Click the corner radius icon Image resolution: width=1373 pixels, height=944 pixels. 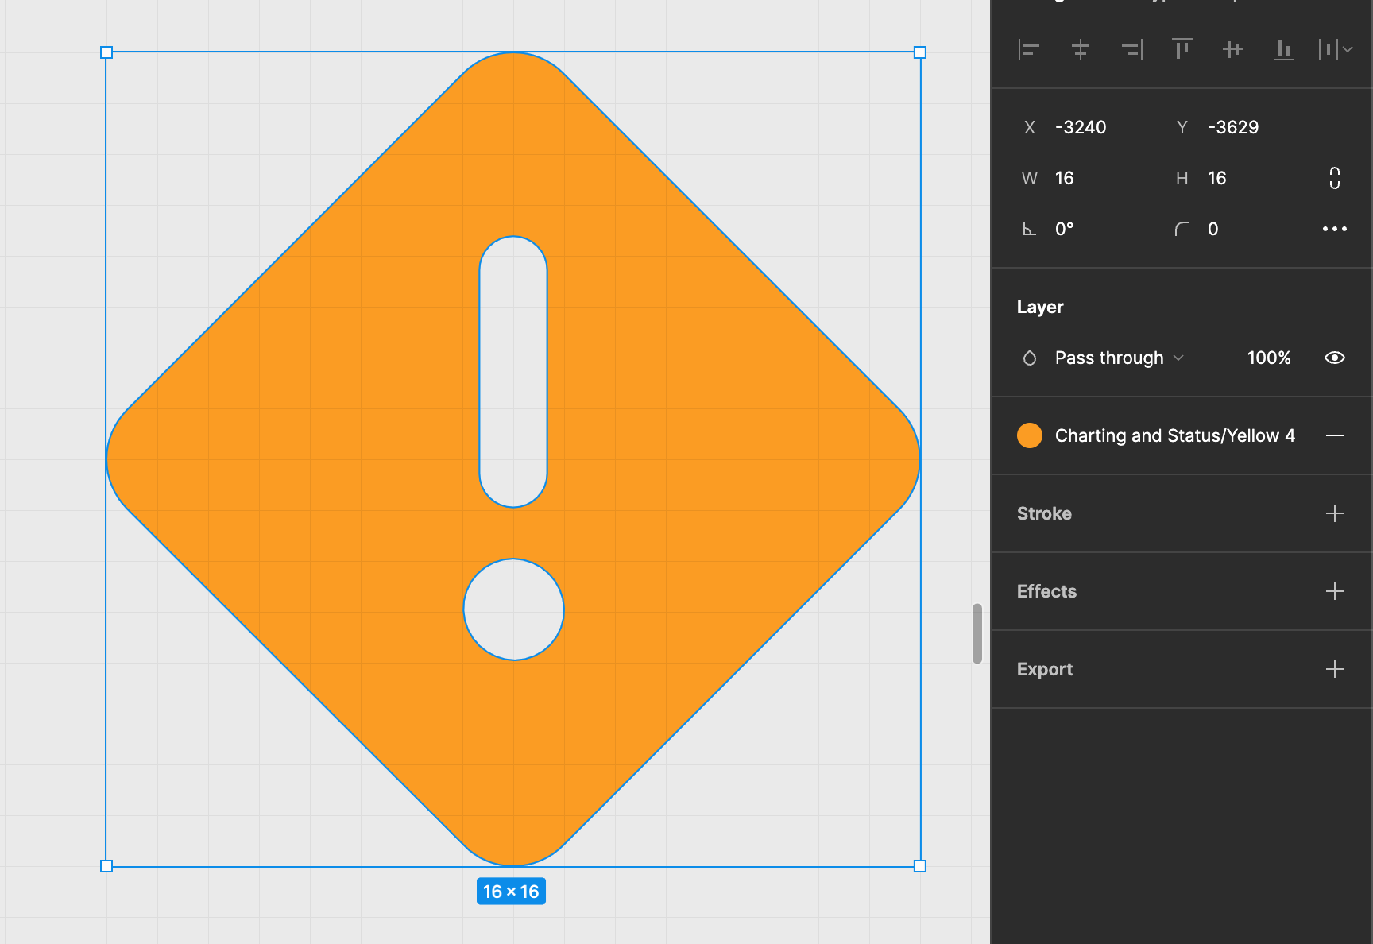(1182, 229)
